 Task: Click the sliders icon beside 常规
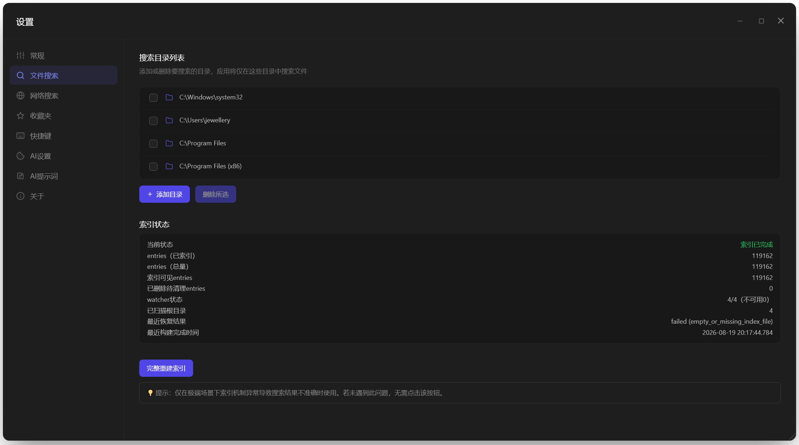click(20, 55)
